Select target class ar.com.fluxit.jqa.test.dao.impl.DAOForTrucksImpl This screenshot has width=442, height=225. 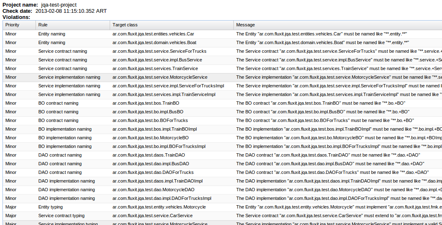(x=162, y=198)
